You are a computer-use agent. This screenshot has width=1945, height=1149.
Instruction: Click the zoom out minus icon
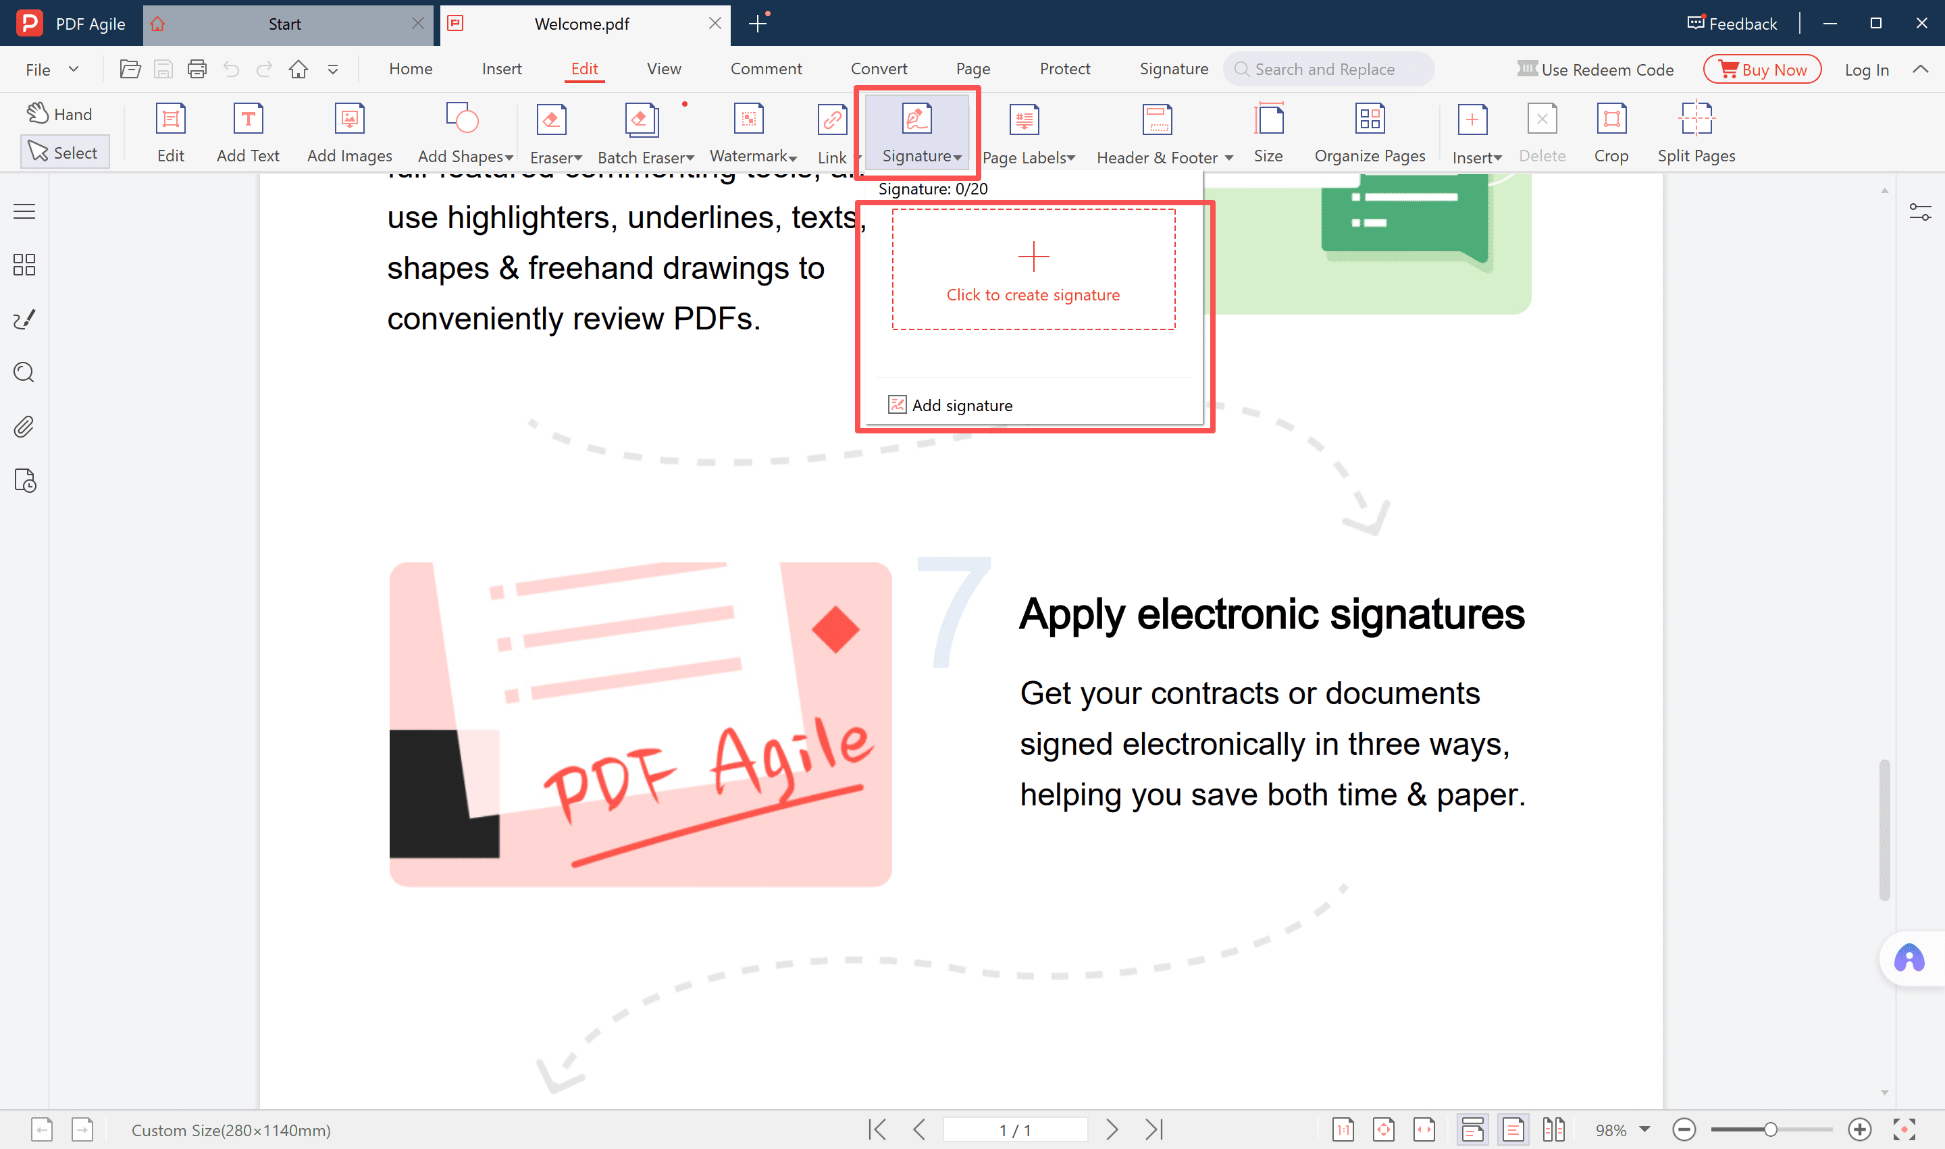pos(1684,1130)
